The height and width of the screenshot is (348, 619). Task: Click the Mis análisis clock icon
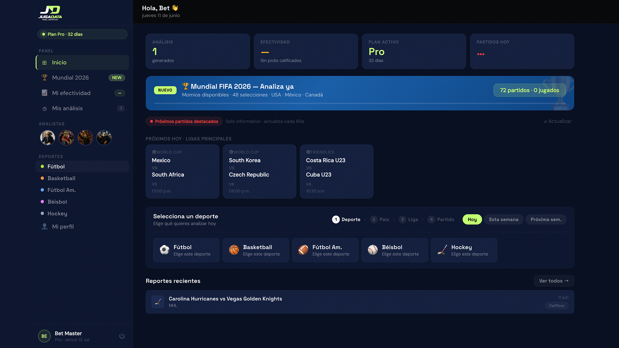[44, 109]
